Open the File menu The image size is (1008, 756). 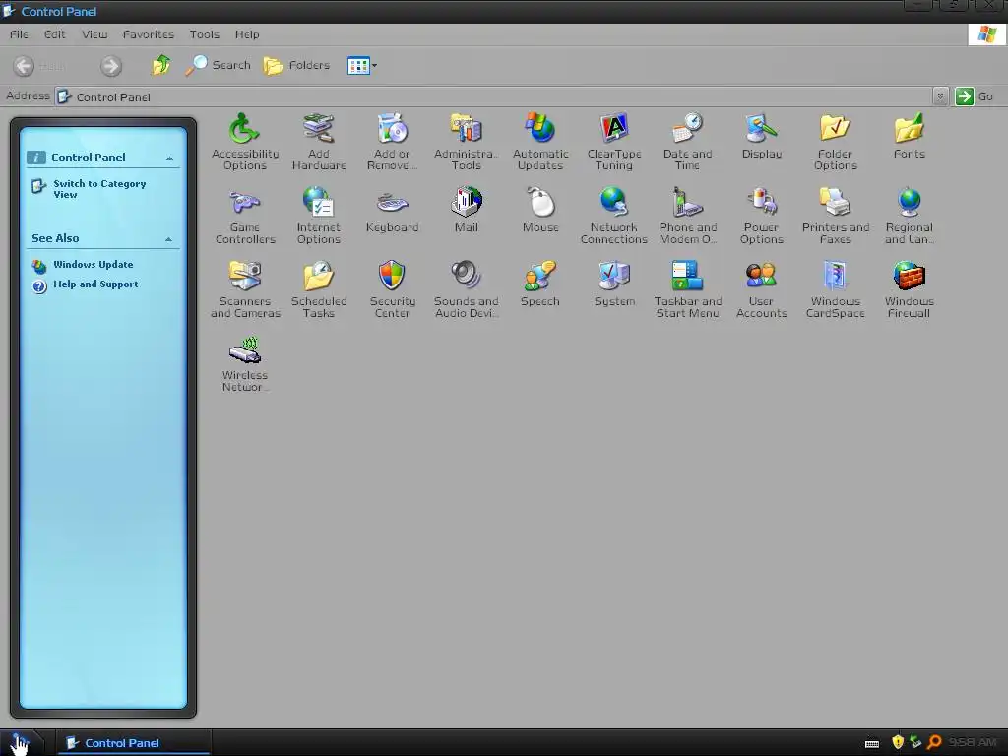click(x=19, y=34)
